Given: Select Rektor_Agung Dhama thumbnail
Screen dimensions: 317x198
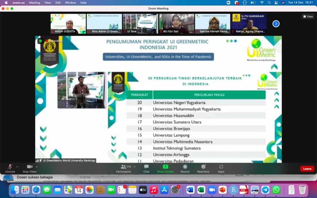Looking at the screenshot, I should (249, 24).
